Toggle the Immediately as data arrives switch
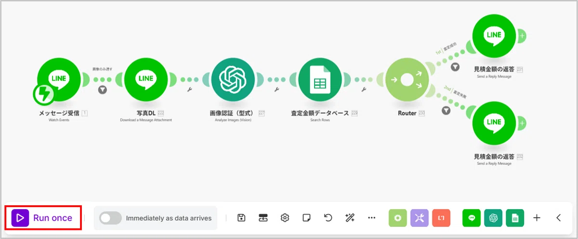Screen dimensions: 578x239 [x=110, y=218]
